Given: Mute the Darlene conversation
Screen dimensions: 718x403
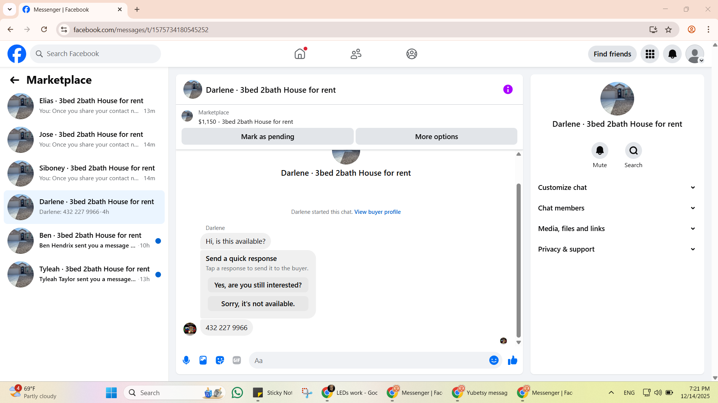Looking at the screenshot, I should point(600,151).
